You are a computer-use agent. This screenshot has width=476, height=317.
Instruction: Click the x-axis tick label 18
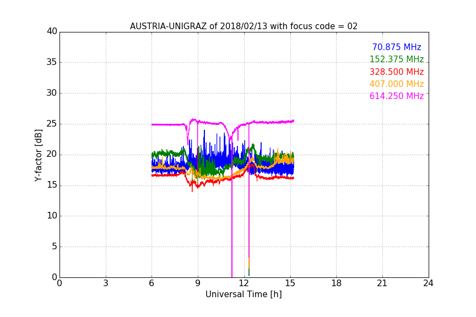pos(337,283)
